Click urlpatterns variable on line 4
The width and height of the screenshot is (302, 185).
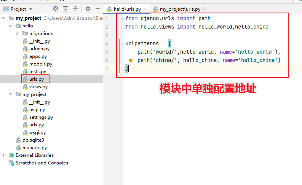(142, 43)
